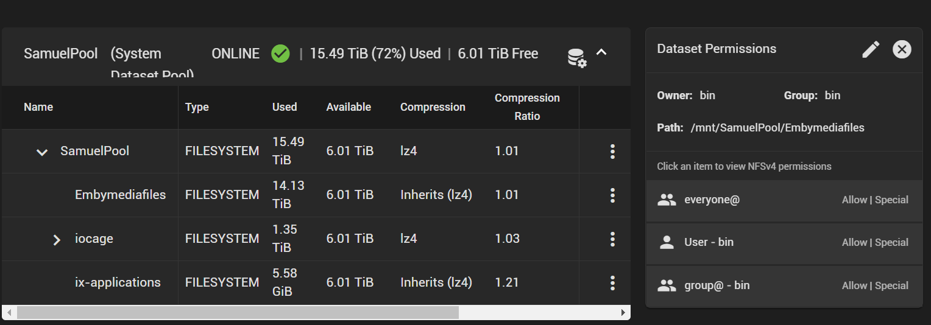Viewport: 931px width, 325px height.
Task: Click the horizontal scrollbar right arrow
Action: pos(623,312)
